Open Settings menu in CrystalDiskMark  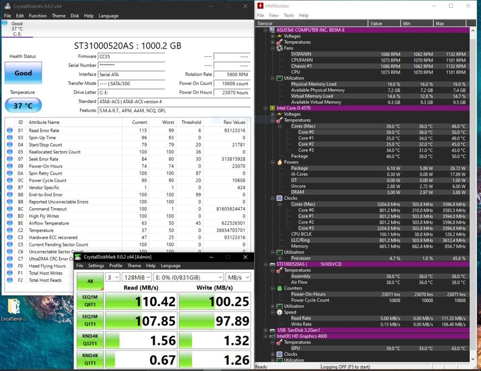(96, 266)
